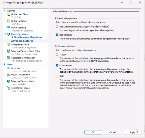
Task: Click the Hyper-V Settings title bar document icon
Action: [3, 3]
